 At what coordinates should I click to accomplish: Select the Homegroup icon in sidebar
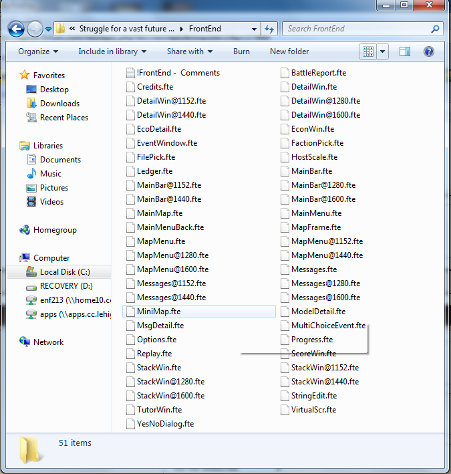pos(55,230)
